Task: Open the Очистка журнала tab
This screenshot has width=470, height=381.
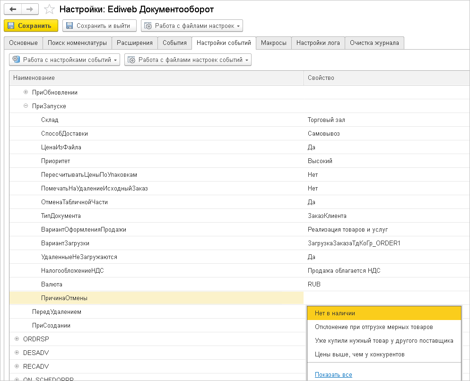Action: tap(374, 43)
